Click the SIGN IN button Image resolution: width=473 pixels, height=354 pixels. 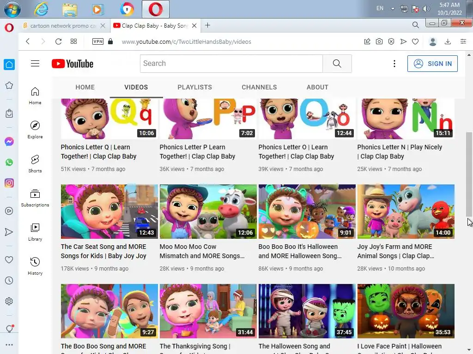[x=432, y=64]
